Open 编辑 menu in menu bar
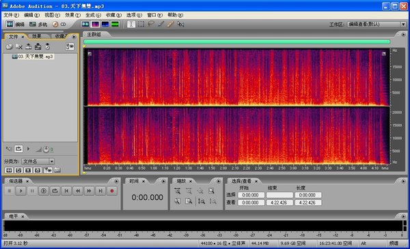Screen dimensions: 410x249 (31, 15)
